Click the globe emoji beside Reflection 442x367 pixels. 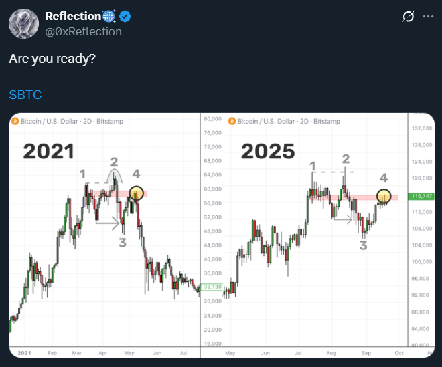pyautogui.click(x=108, y=16)
